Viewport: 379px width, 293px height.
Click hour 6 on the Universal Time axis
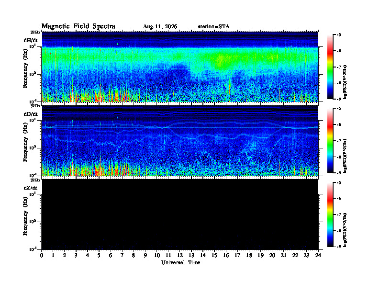coord(111,256)
